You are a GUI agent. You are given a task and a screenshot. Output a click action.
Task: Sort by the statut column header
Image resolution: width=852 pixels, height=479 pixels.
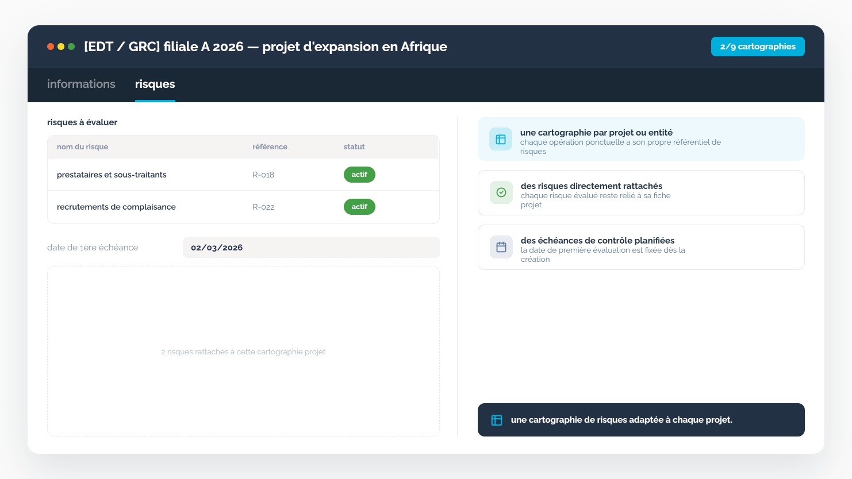(x=354, y=147)
